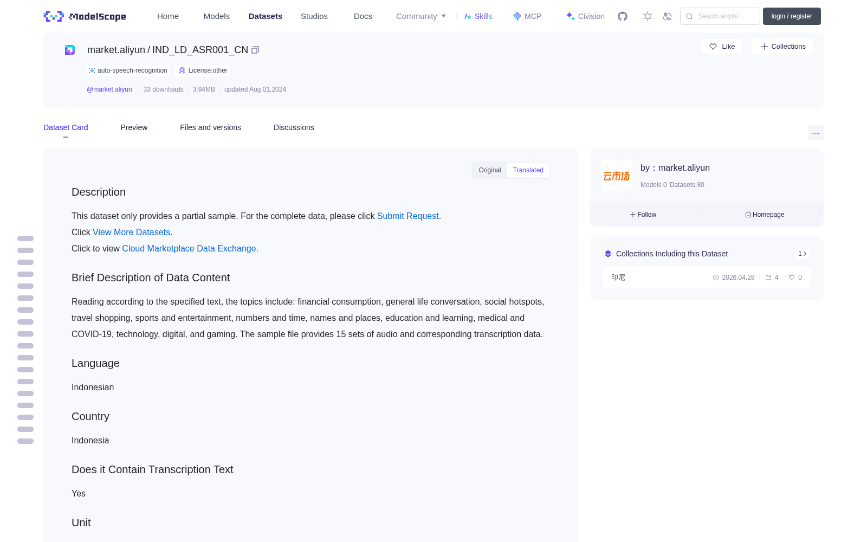Show the Original description text
Screen dimensions: 867x542
pyautogui.click(x=490, y=170)
